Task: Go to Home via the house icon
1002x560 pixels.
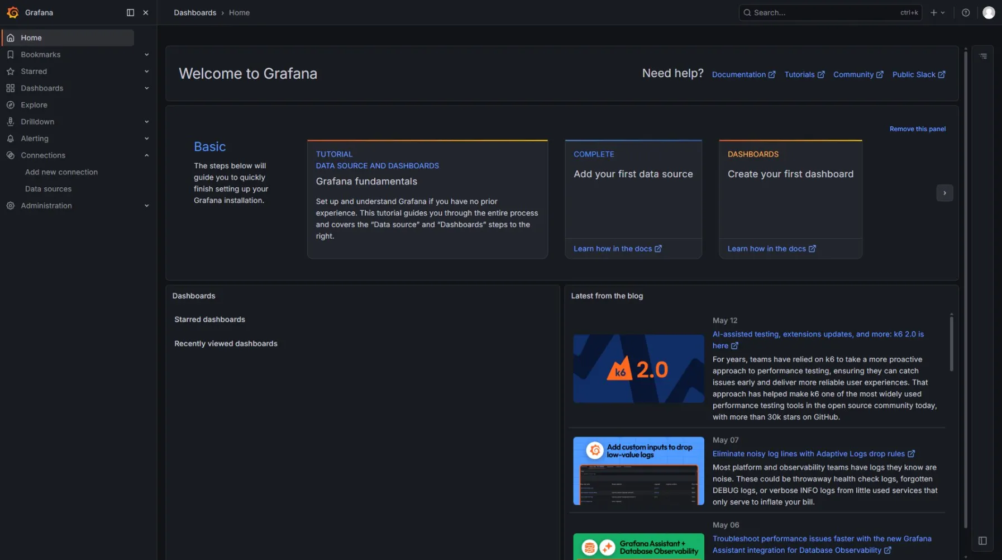Action: click(x=11, y=37)
